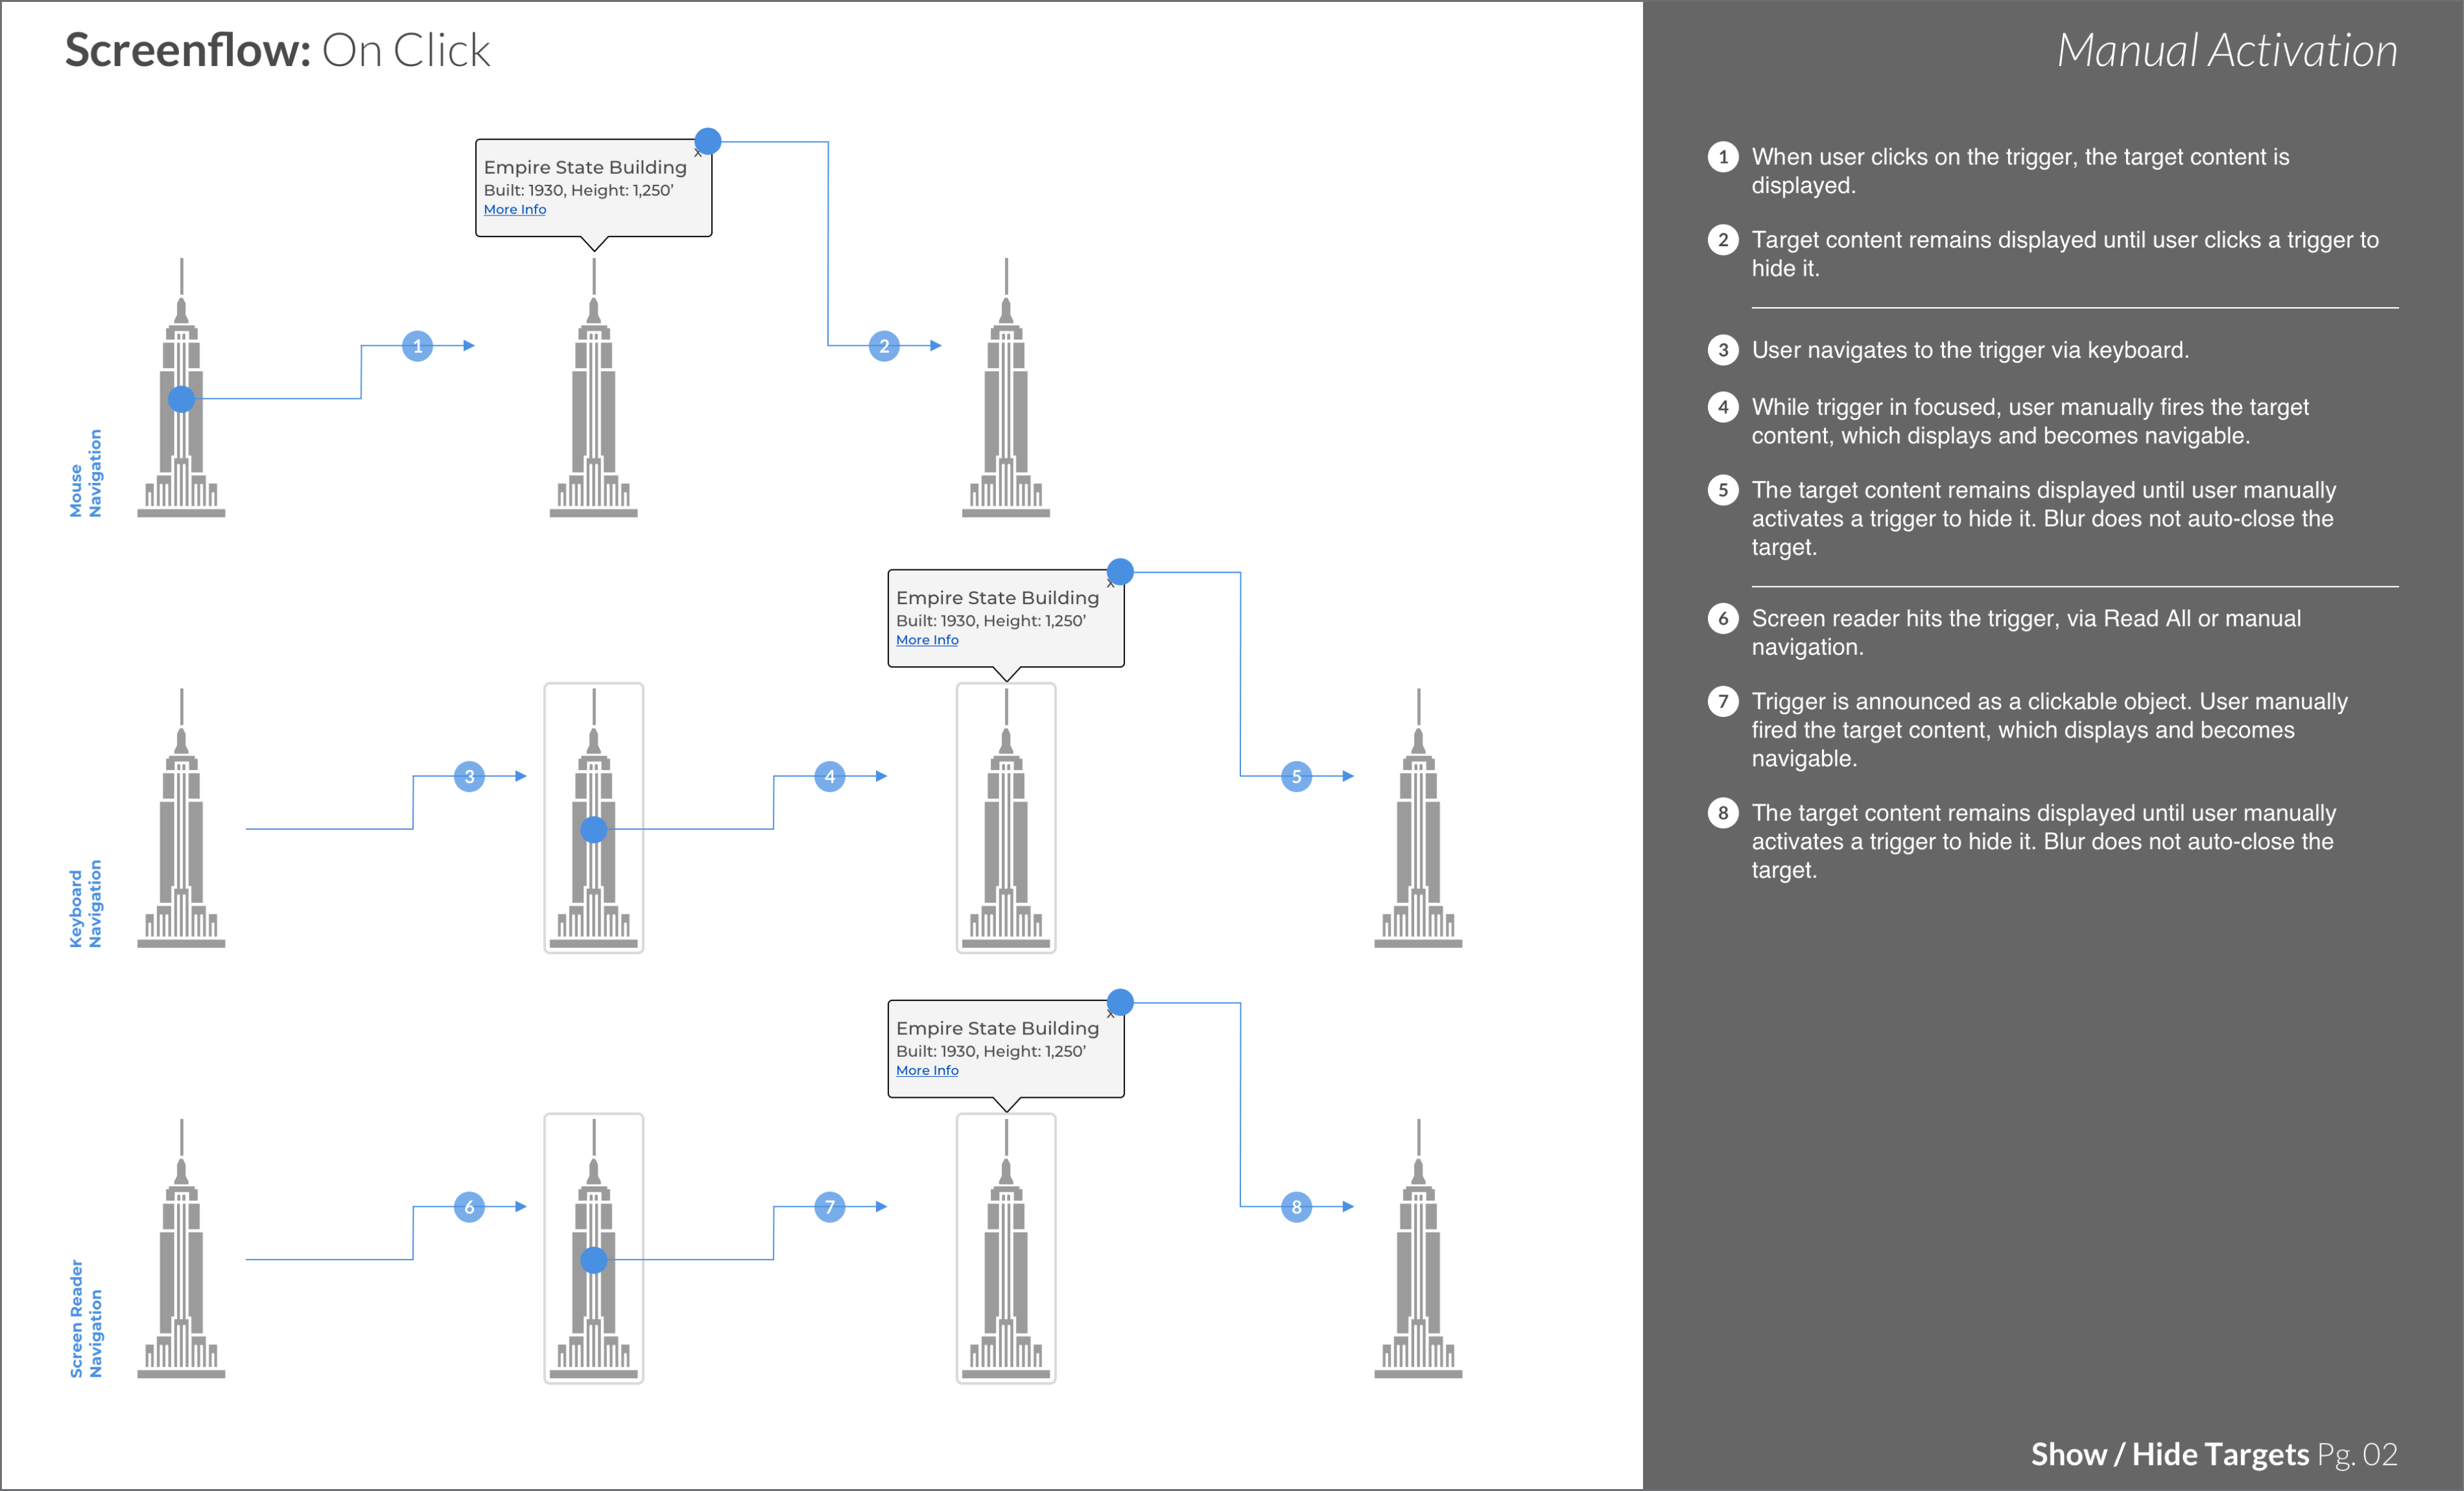The height and width of the screenshot is (1491, 2464).
Task: Click the 'Screenflow: On Click' heading
Action: 277,50
